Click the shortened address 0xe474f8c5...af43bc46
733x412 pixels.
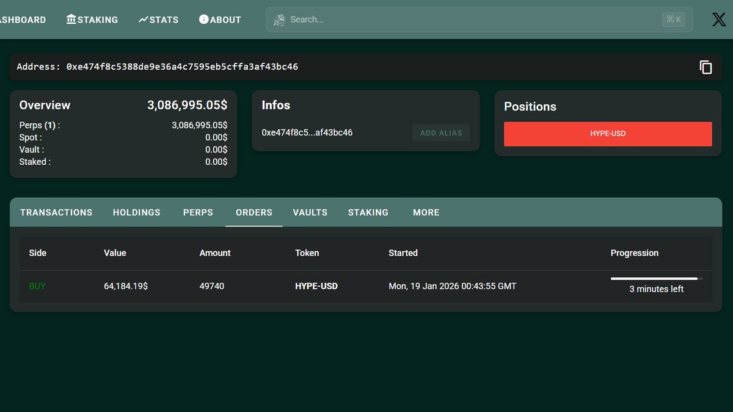(307, 132)
